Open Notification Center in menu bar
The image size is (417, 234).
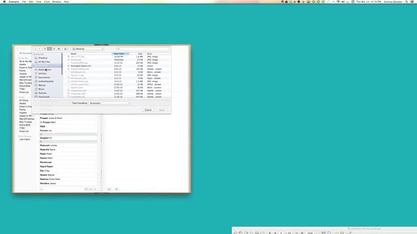pos(412,1)
